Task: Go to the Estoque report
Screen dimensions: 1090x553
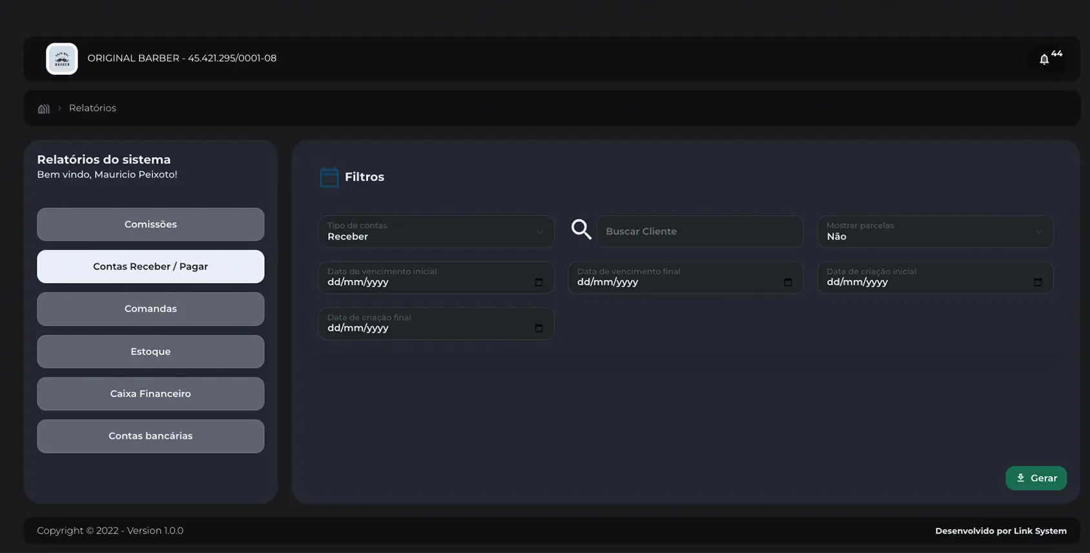Action: pyautogui.click(x=150, y=351)
